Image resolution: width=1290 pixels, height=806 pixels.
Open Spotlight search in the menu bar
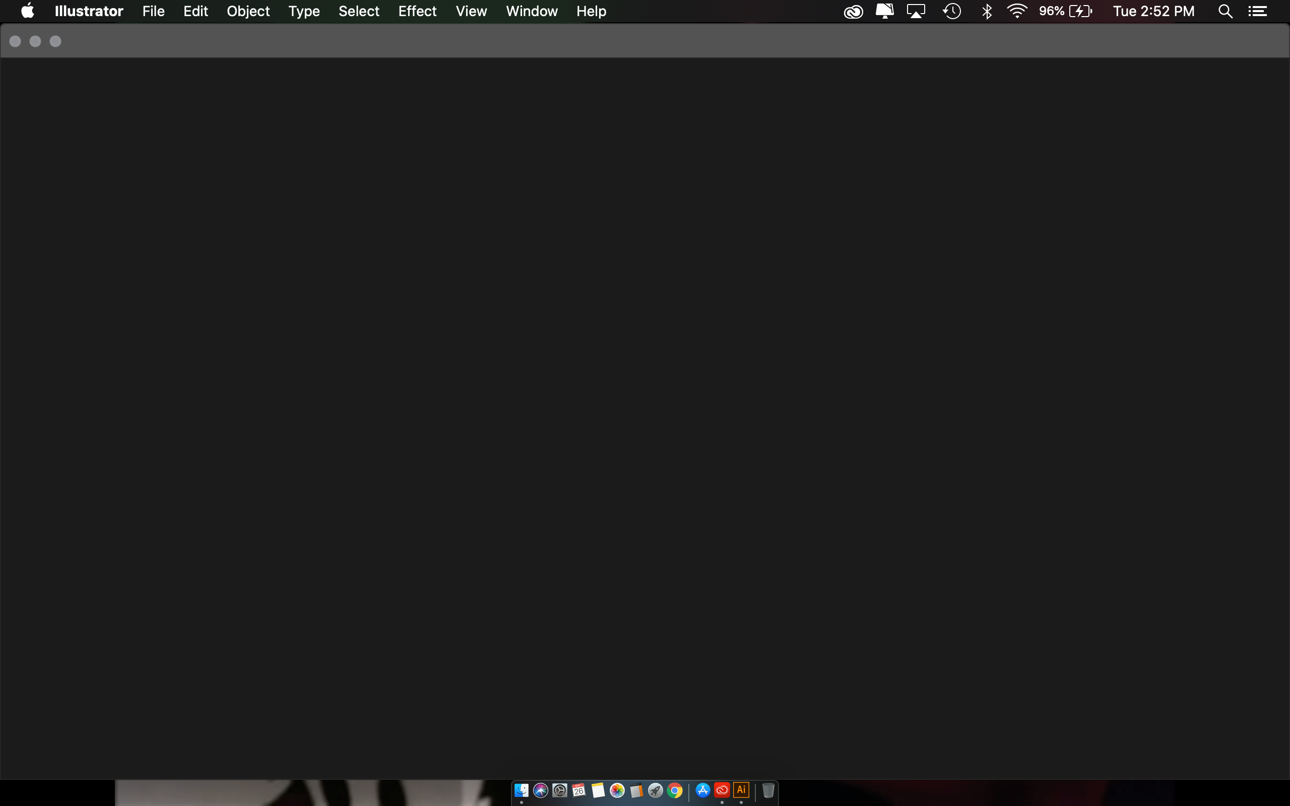click(1224, 11)
